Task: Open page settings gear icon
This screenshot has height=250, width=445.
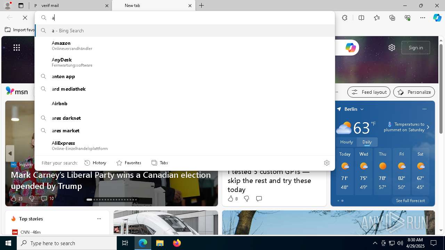Action: (x=392, y=48)
